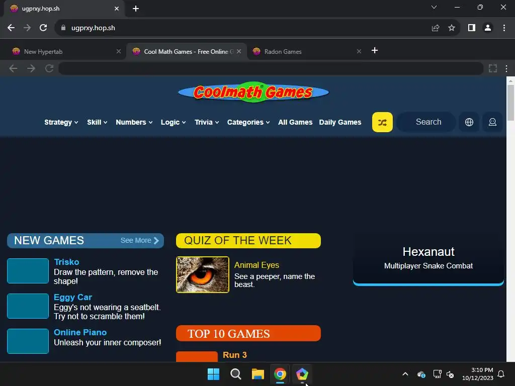Click the yellow random game shuffle button

pos(382,122)
